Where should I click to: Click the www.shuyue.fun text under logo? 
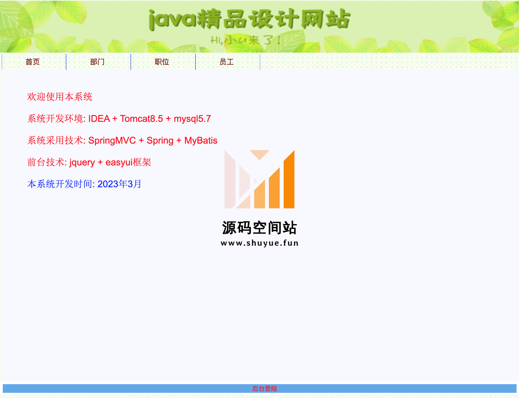(x=259, y=243)
